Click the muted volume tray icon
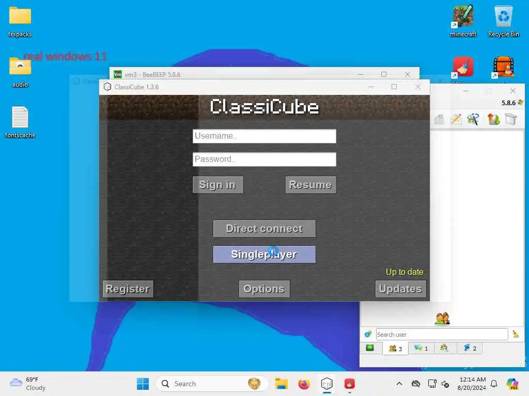Image resolution: width=529 pixels, height=396 pixels. point(445,384)
